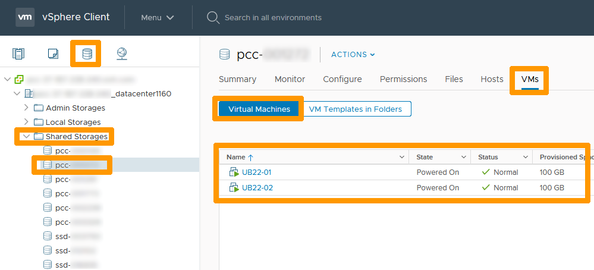The image size is (594, 270).
Task: Open the Hosts and Clusters view icon
Action: tap(18, 54)
